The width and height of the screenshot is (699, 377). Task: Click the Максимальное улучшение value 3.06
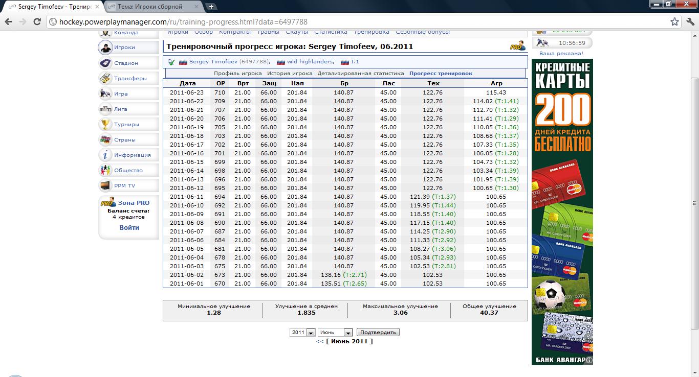click(400, 313)
